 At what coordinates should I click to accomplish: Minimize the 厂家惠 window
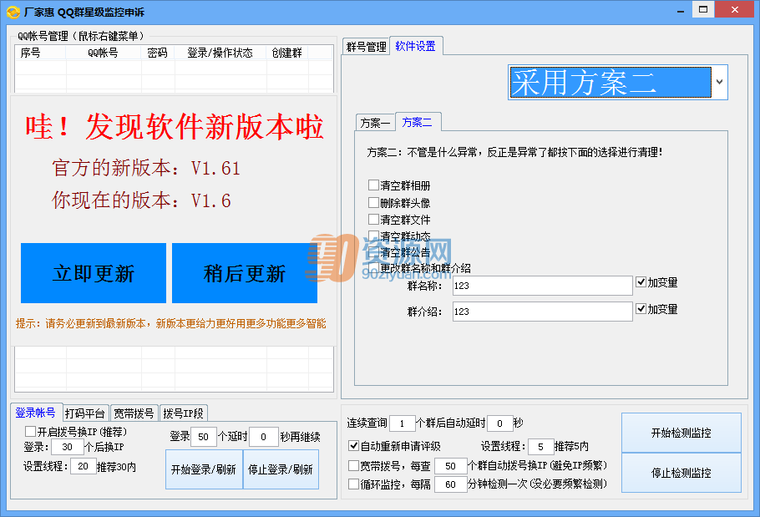pos(681,11)
